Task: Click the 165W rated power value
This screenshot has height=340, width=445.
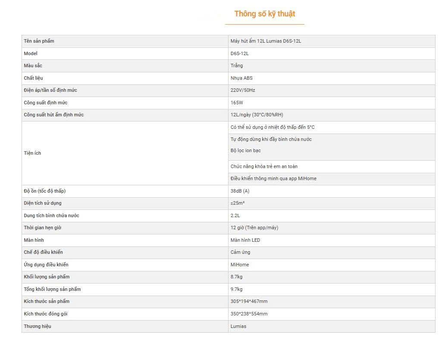Action: pyautogui.click(x=237, y=103)
